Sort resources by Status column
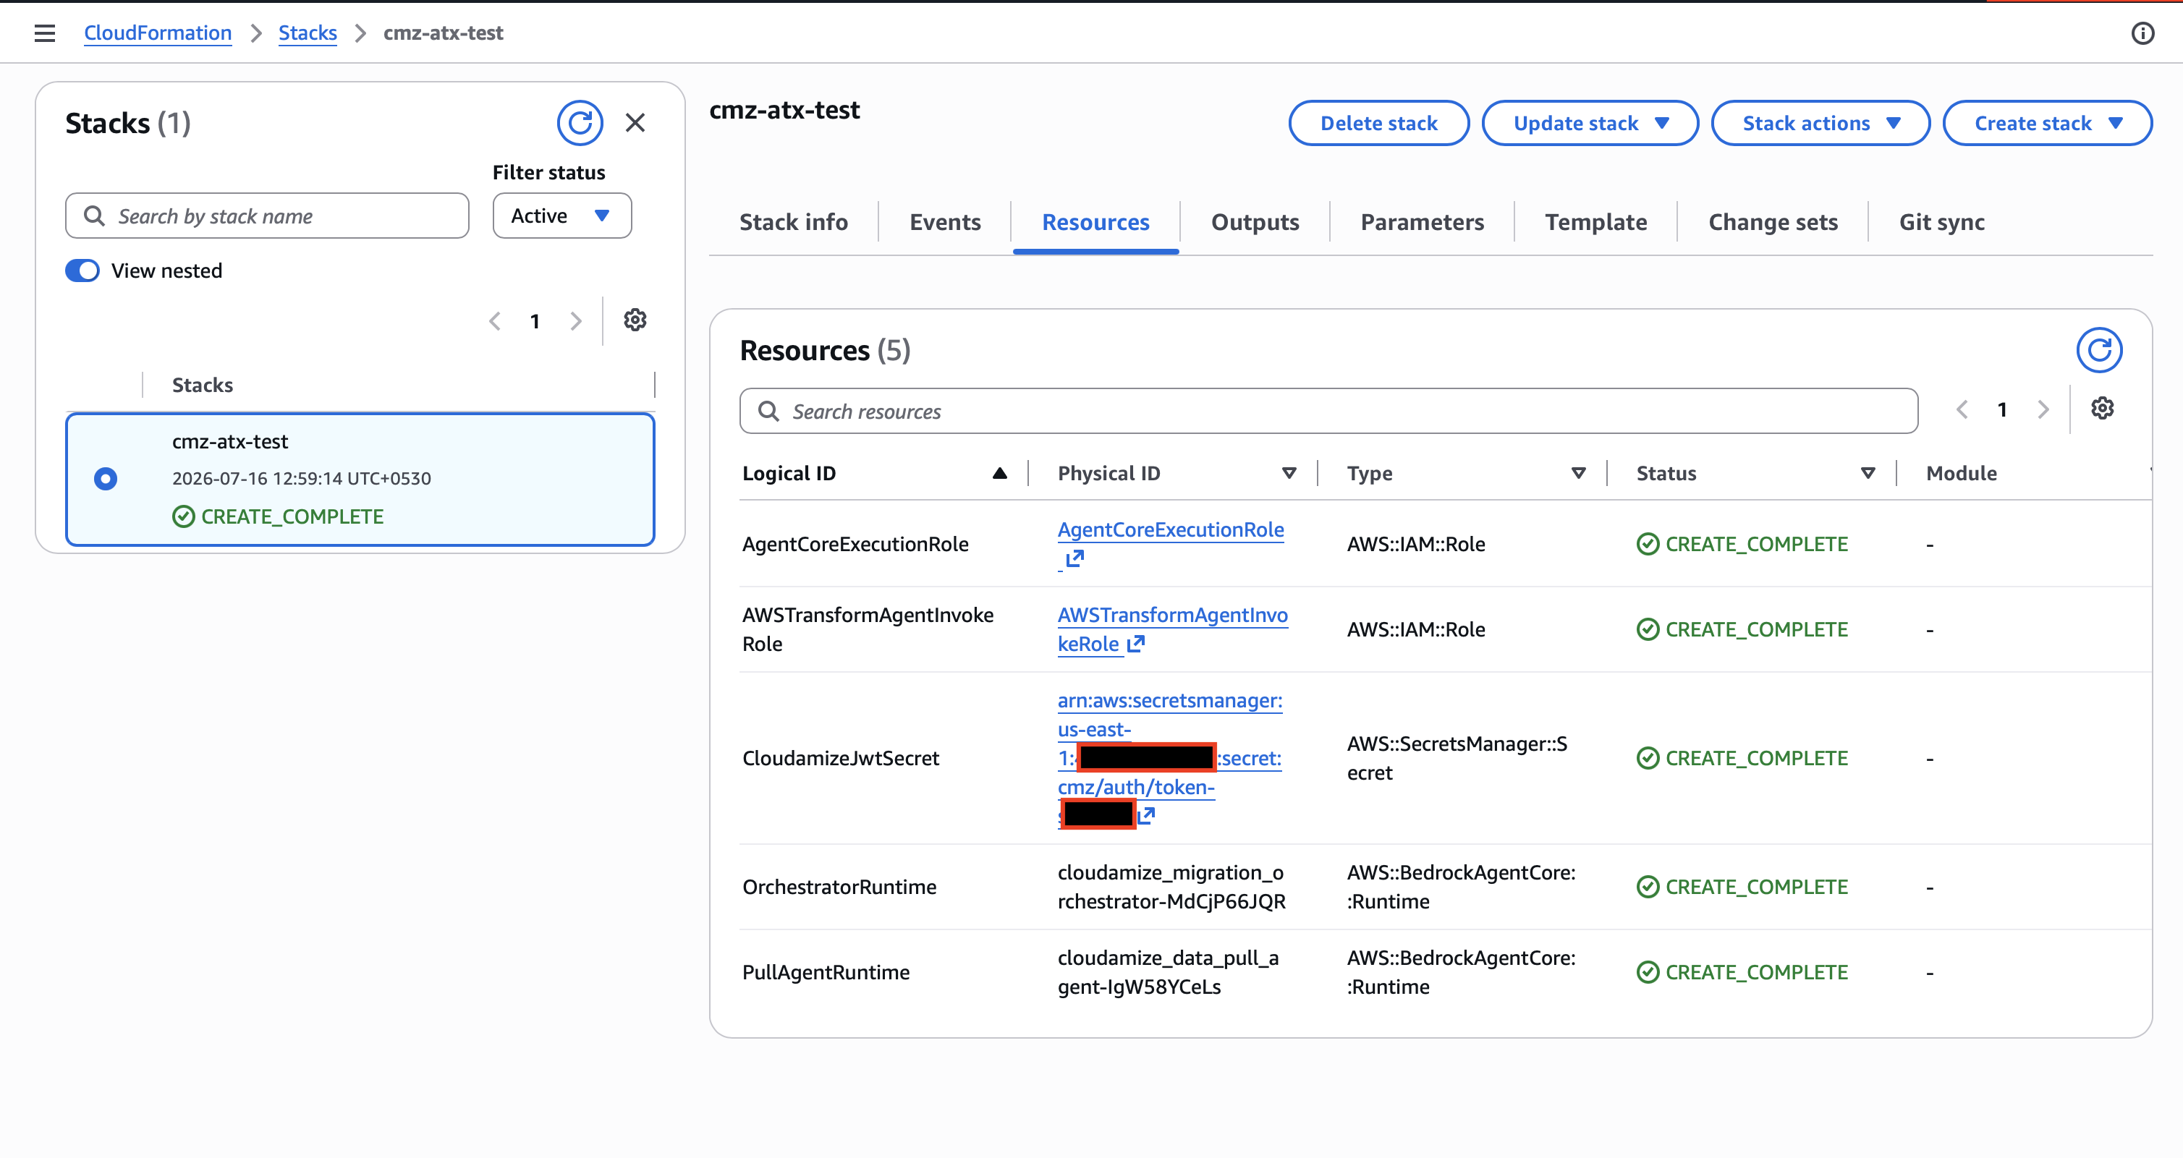The width and height of the screenshot is (2183, 1158). point(1868,474)
